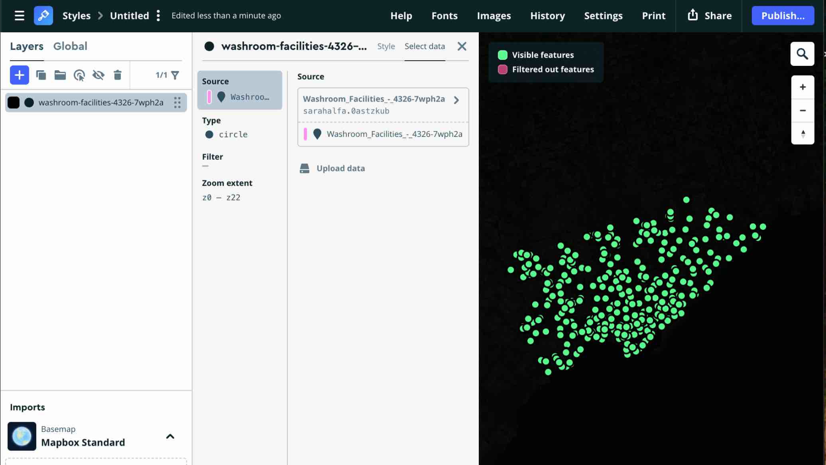Switch to the Global tab
This screenshot has width=826, height=465.
pyautogui.click(x=70, y=46)
